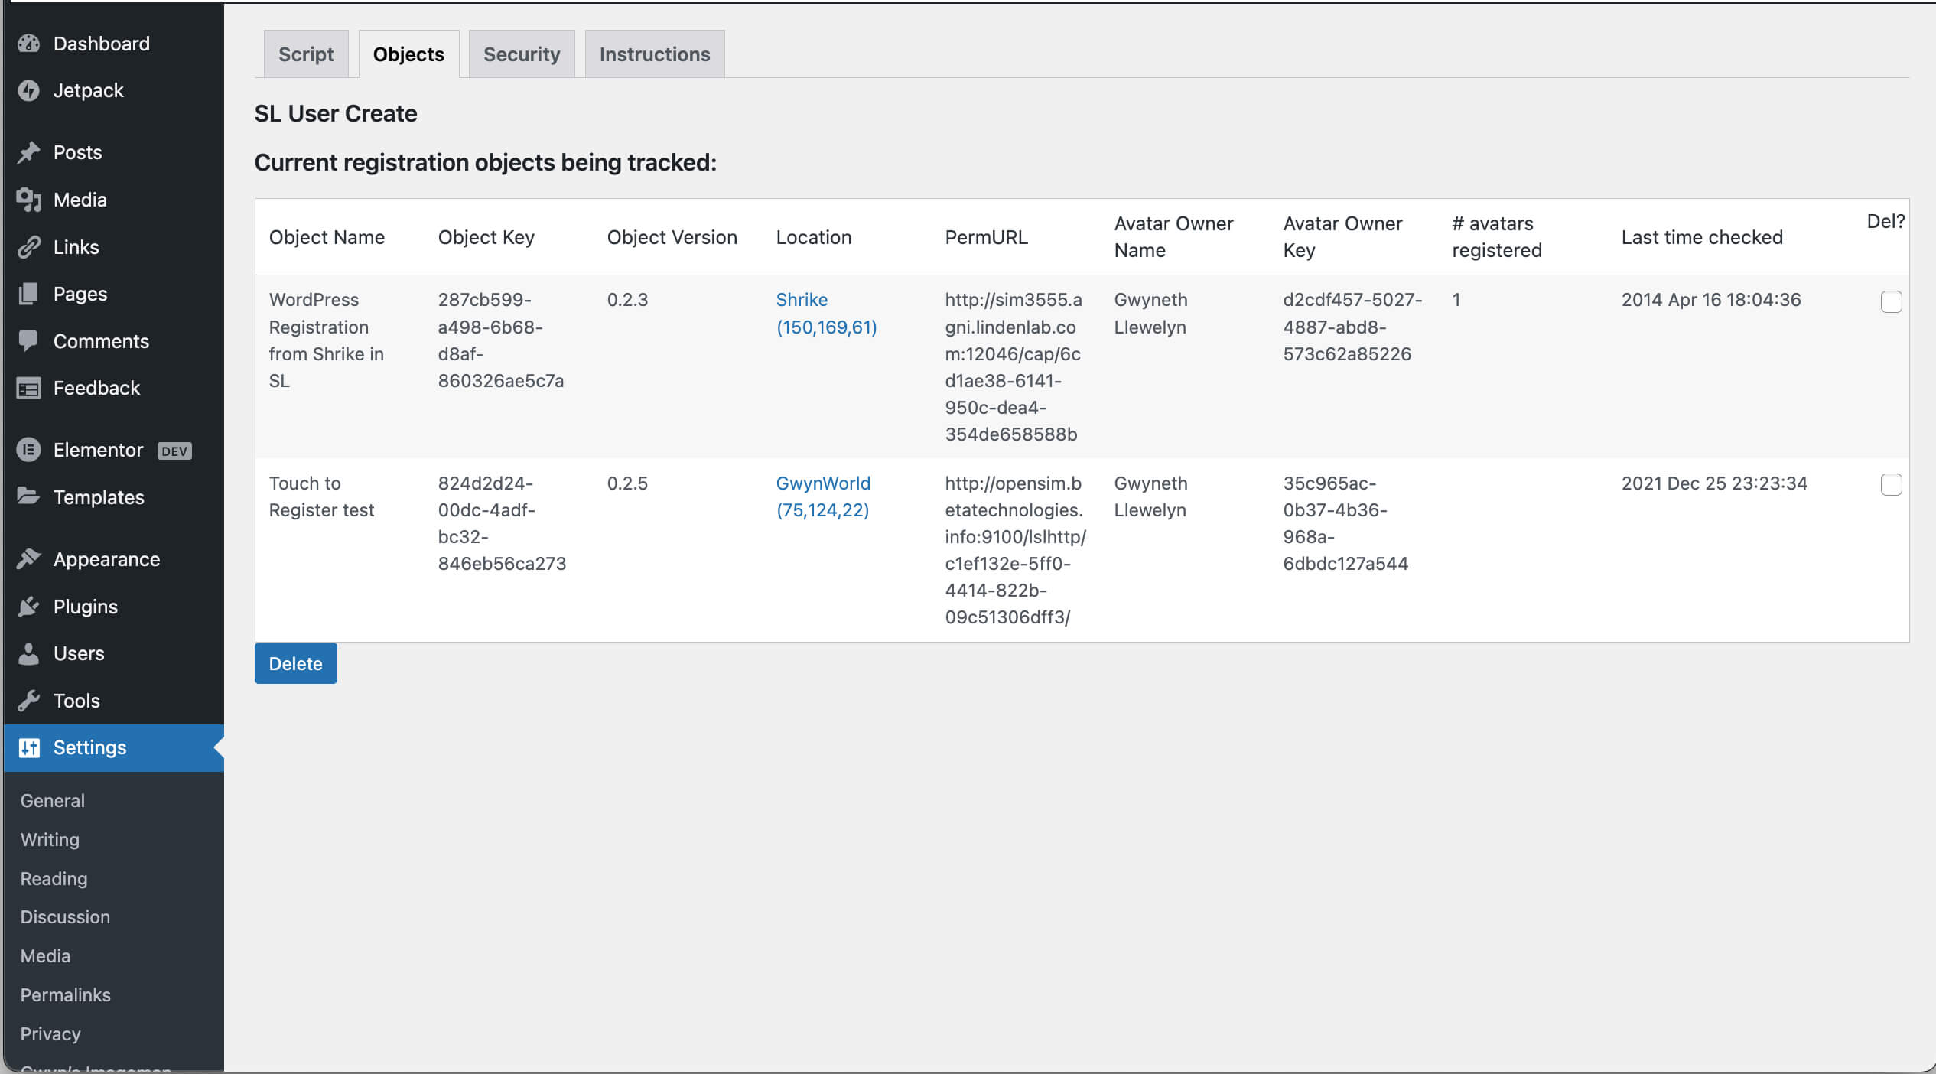Click the PermURL column header

987,237
